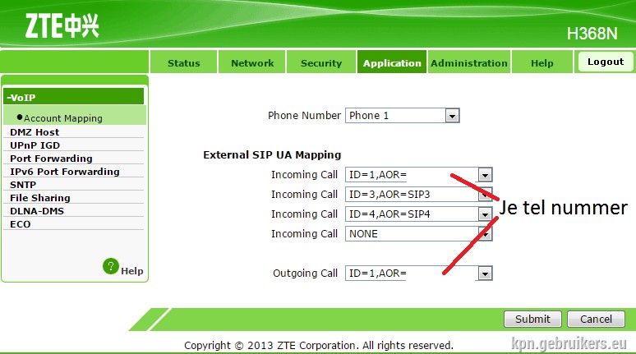Screen dimensions: 636x354
Task: Expand the Incoming Call dropdown with SIP4
Action: (x=418, y=214)
